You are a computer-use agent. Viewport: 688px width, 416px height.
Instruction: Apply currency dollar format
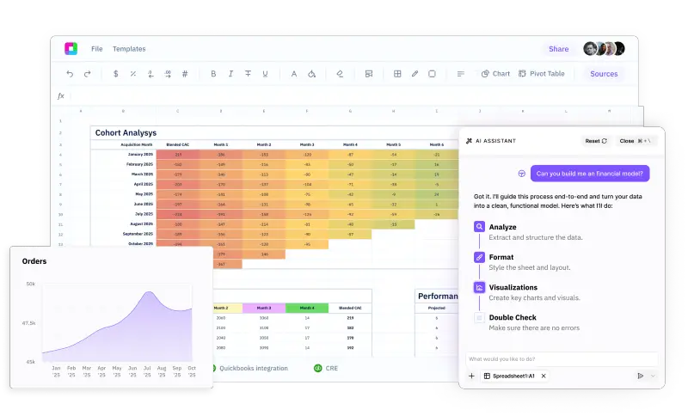(116, 74)
